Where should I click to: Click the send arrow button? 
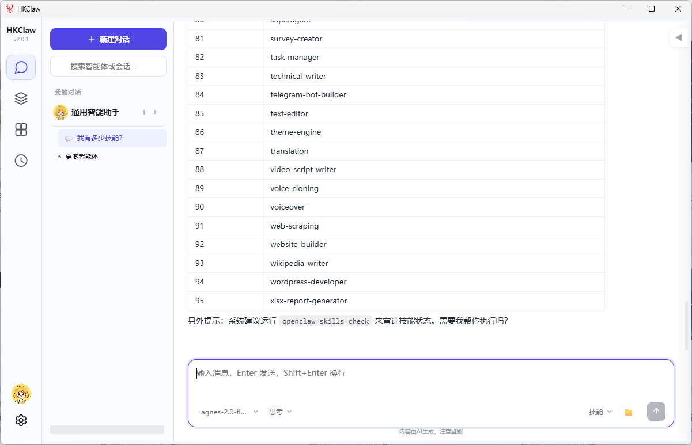[x=656, y=412]
